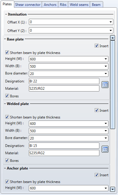Switch to the Shear connector tab
Viewport: 118px width, 195px height.
tap(28, 5)
